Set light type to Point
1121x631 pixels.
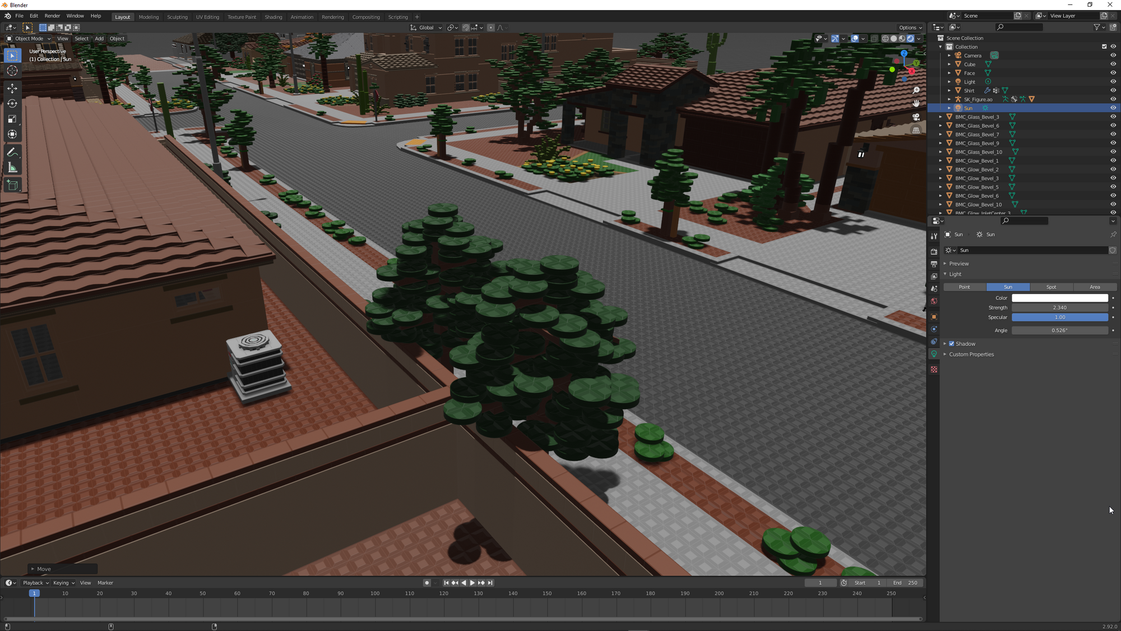[965, 287]
